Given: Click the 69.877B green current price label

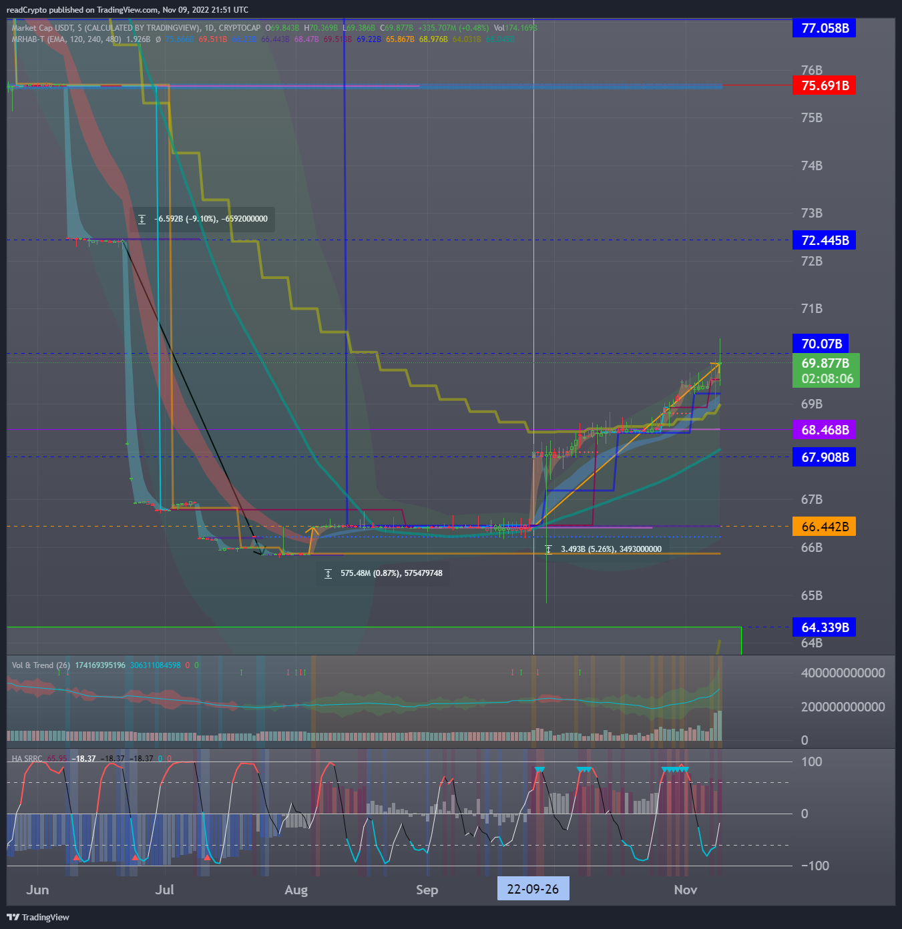Looking at the screenshot, I should 825,363.
